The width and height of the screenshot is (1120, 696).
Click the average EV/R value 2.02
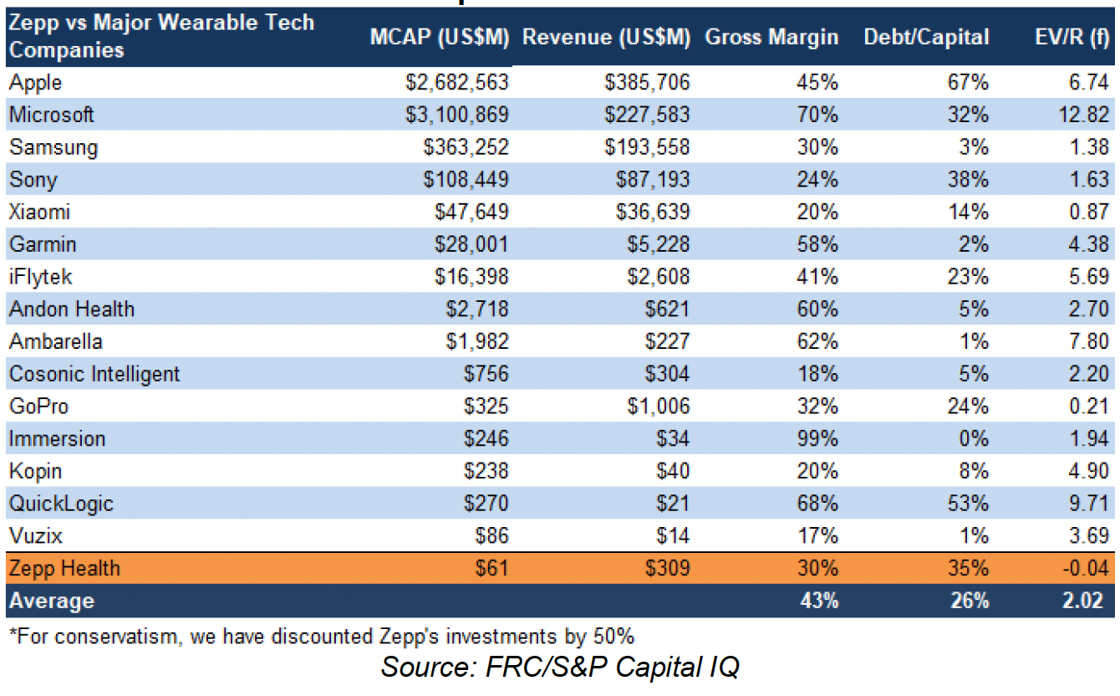(x=1084, y=601)
